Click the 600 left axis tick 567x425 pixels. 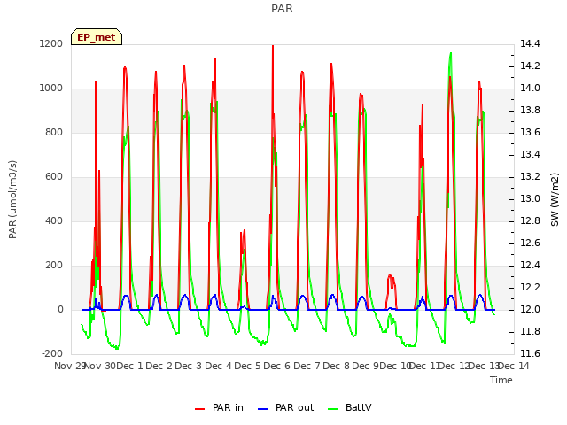54,177
